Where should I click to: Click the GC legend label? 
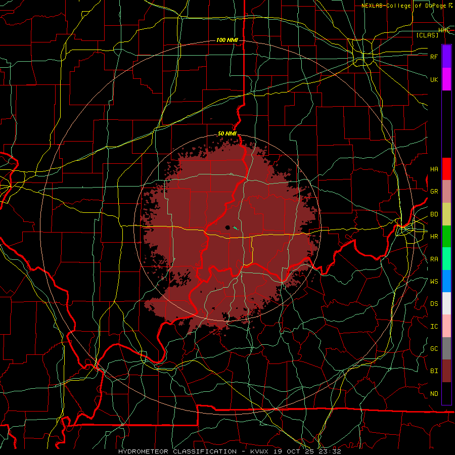434,349
